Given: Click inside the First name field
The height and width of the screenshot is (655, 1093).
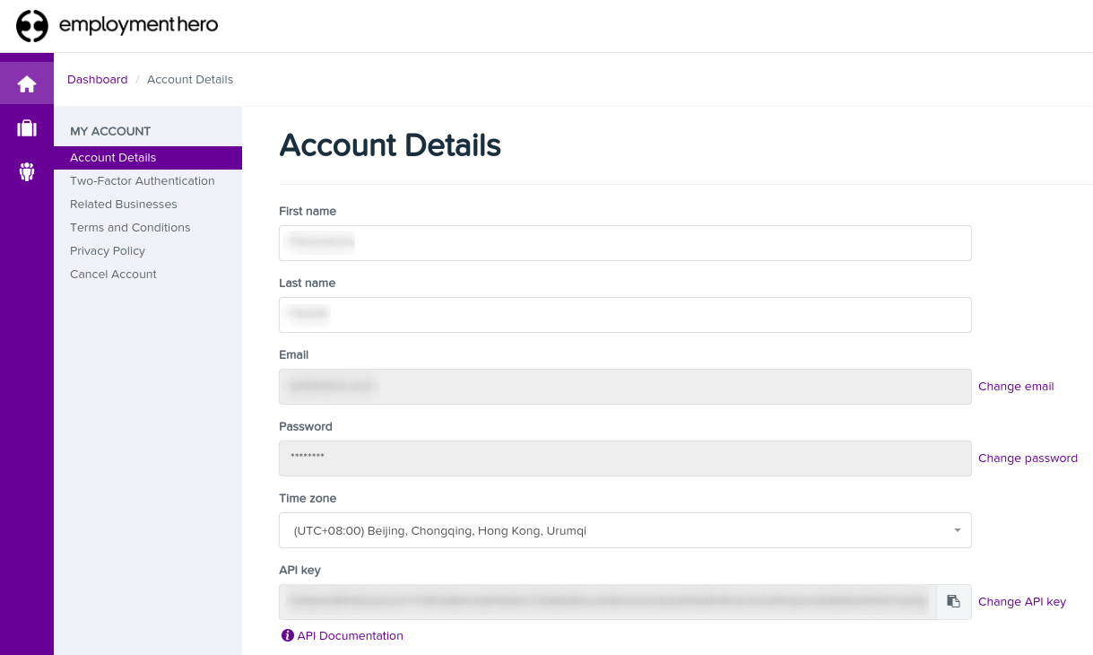Looking at the screenshot, I should 625,243.
